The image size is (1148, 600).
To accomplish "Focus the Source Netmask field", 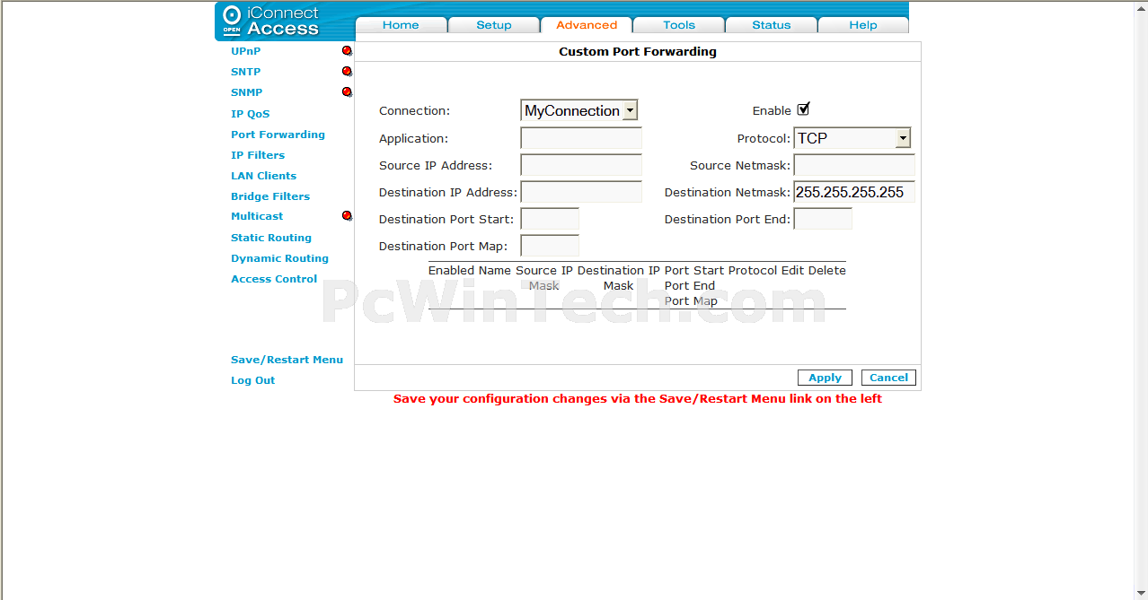I will (x=854, y=165).
